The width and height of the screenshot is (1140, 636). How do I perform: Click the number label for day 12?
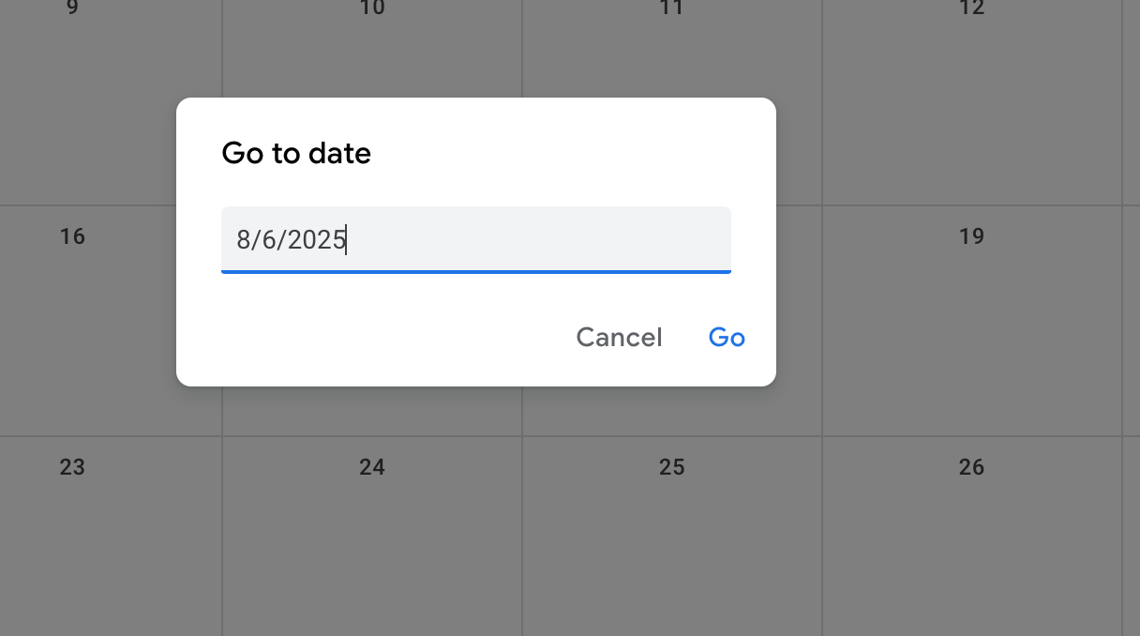972,8
